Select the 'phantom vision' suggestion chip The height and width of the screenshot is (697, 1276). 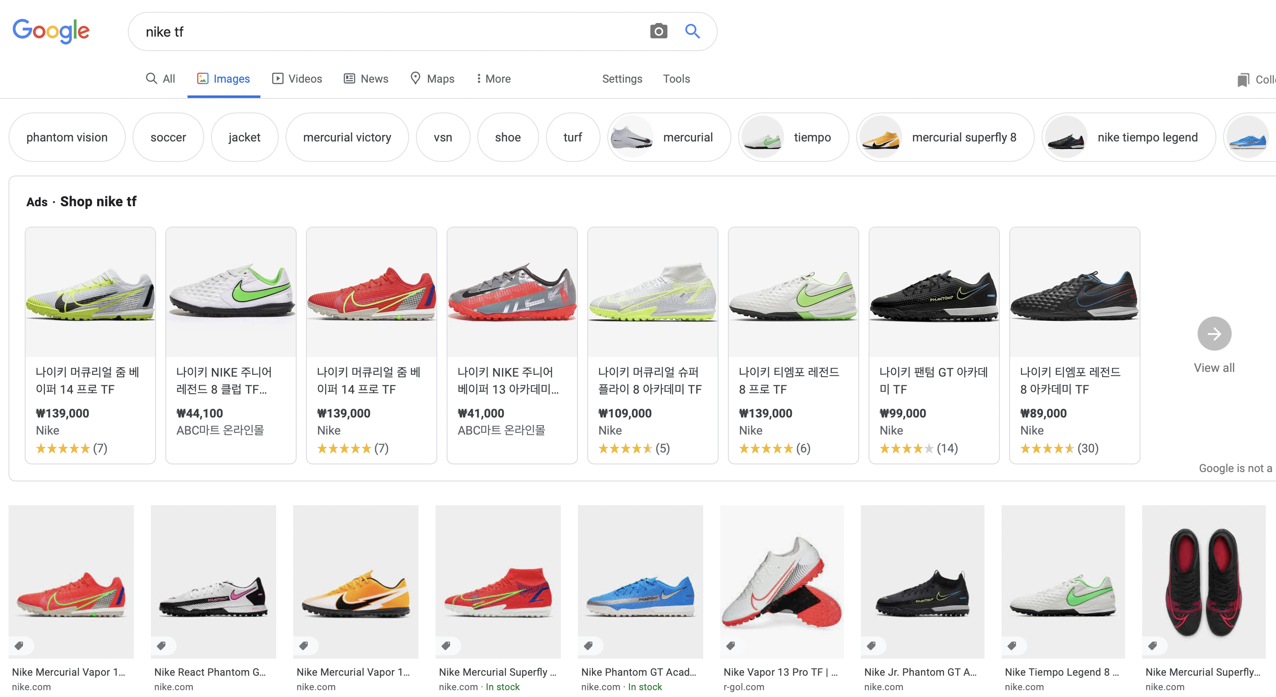coord(67,137)
